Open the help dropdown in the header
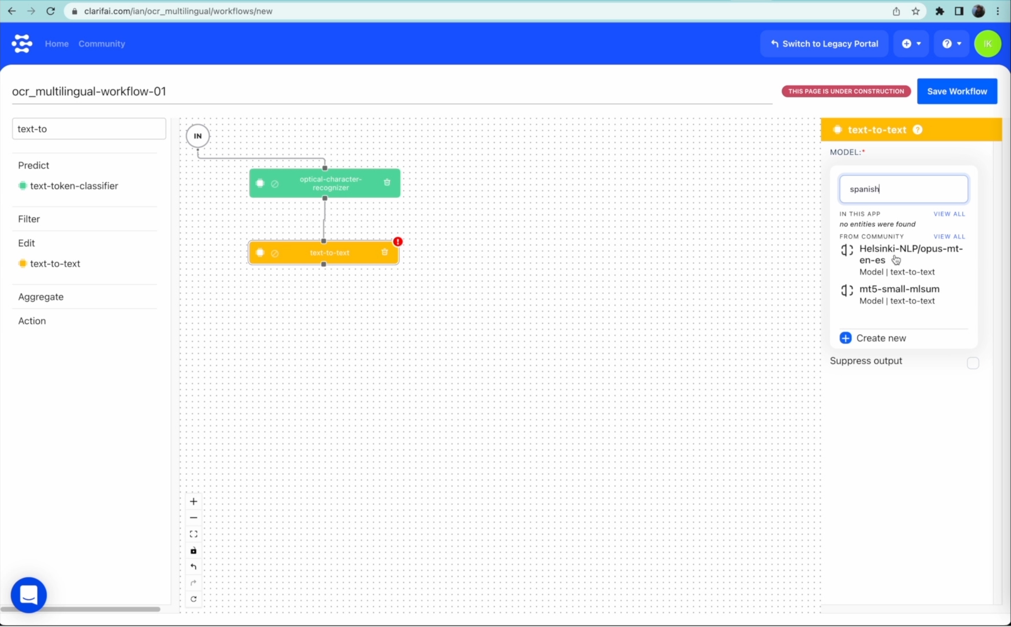This screenshot has height=627, width=1011. [x=951, y=44]
